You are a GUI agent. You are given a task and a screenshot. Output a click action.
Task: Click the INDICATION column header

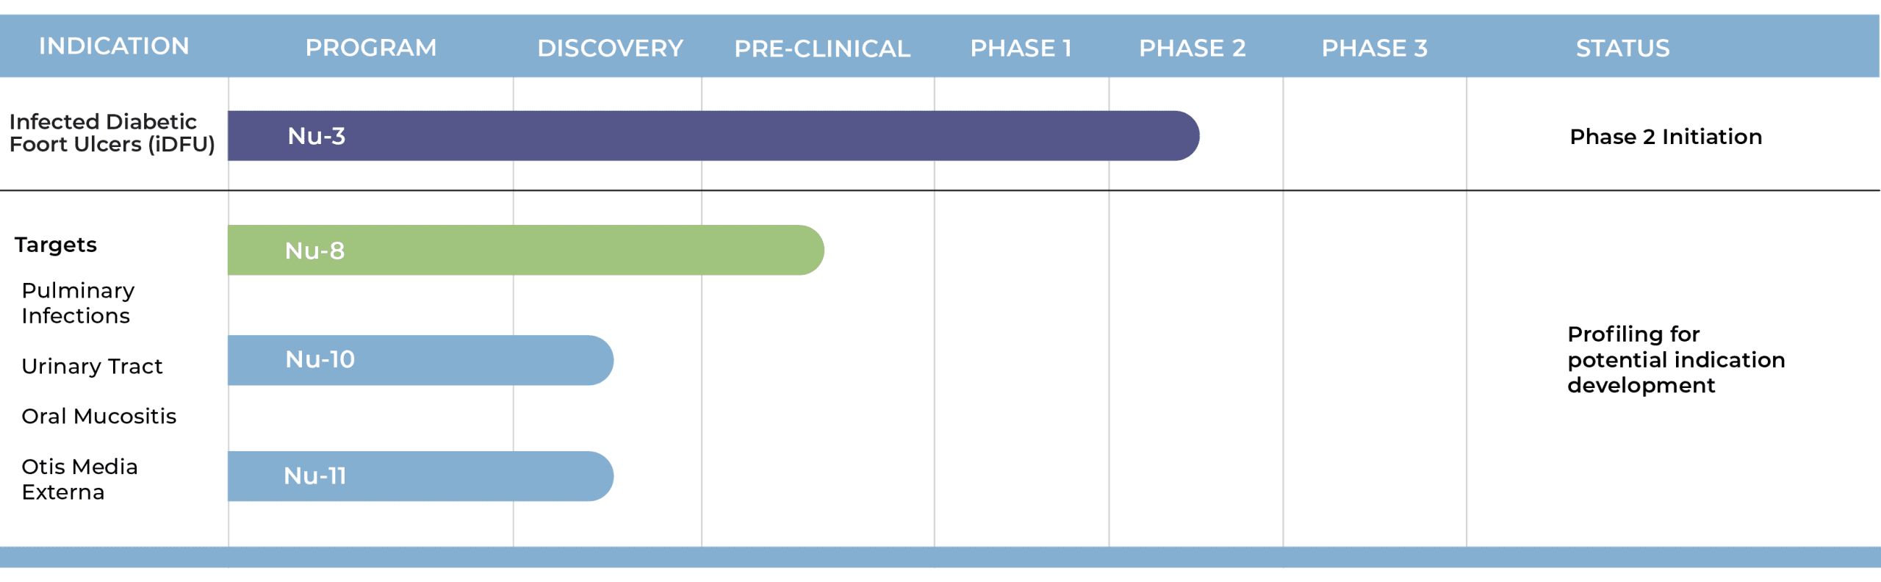tap(114, 46)
